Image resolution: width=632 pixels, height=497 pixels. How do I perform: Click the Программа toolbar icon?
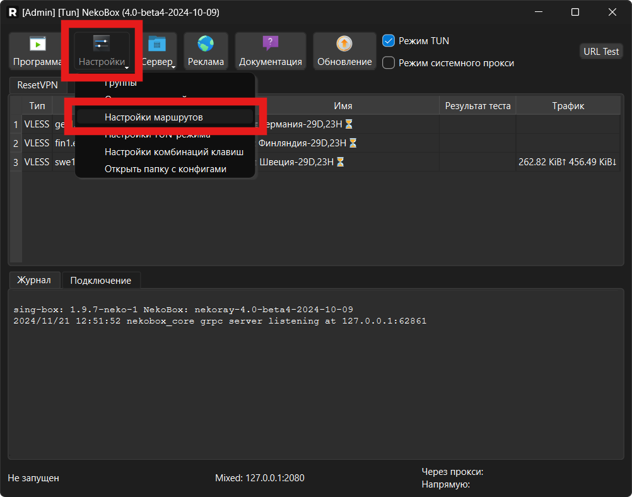pyautogui.click(x=38, y=44)
